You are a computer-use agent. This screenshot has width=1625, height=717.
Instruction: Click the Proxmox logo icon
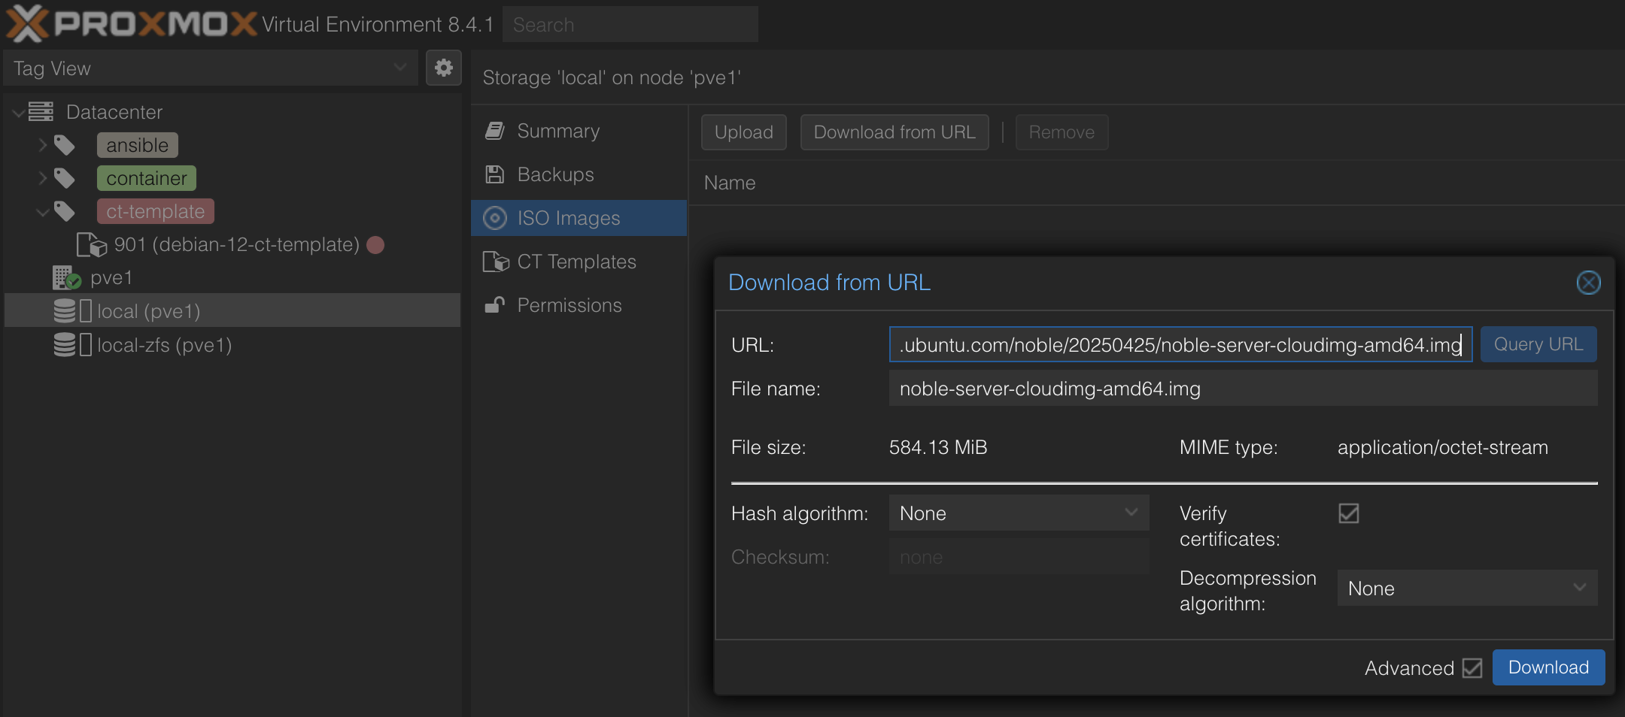click(x=27, y=23)
